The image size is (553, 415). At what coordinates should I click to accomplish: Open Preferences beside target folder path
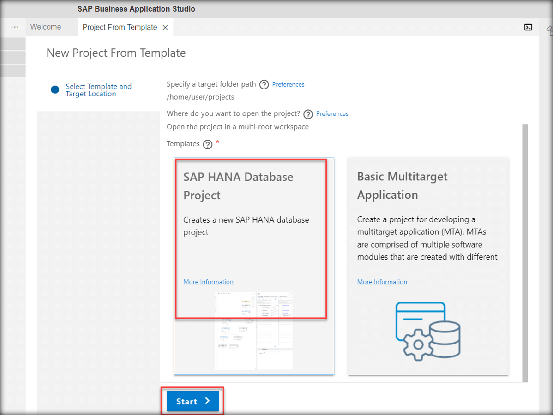[288, 84]
